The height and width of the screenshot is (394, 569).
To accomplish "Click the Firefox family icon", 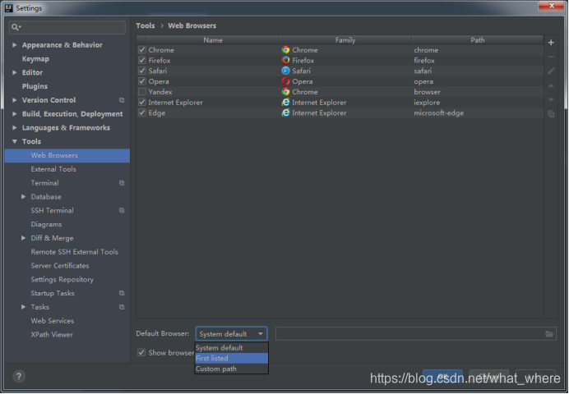I will click(285, 61).
